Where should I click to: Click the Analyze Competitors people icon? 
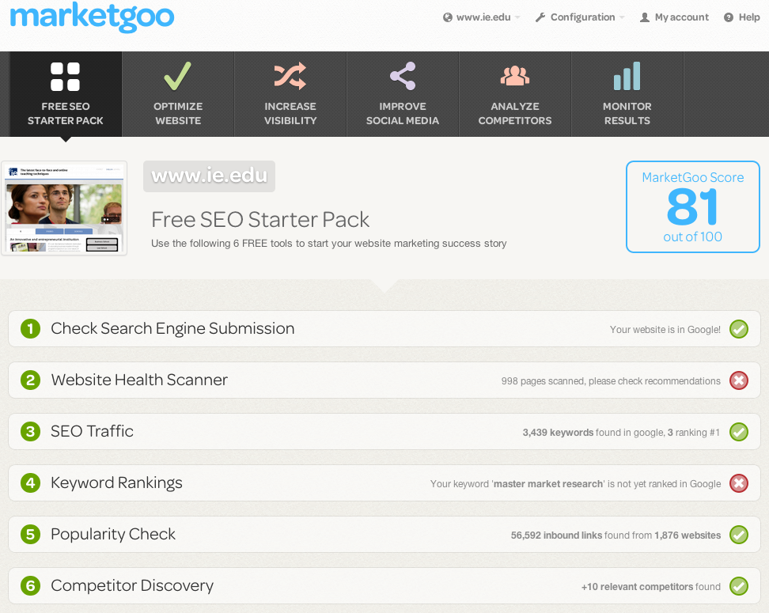515,76
